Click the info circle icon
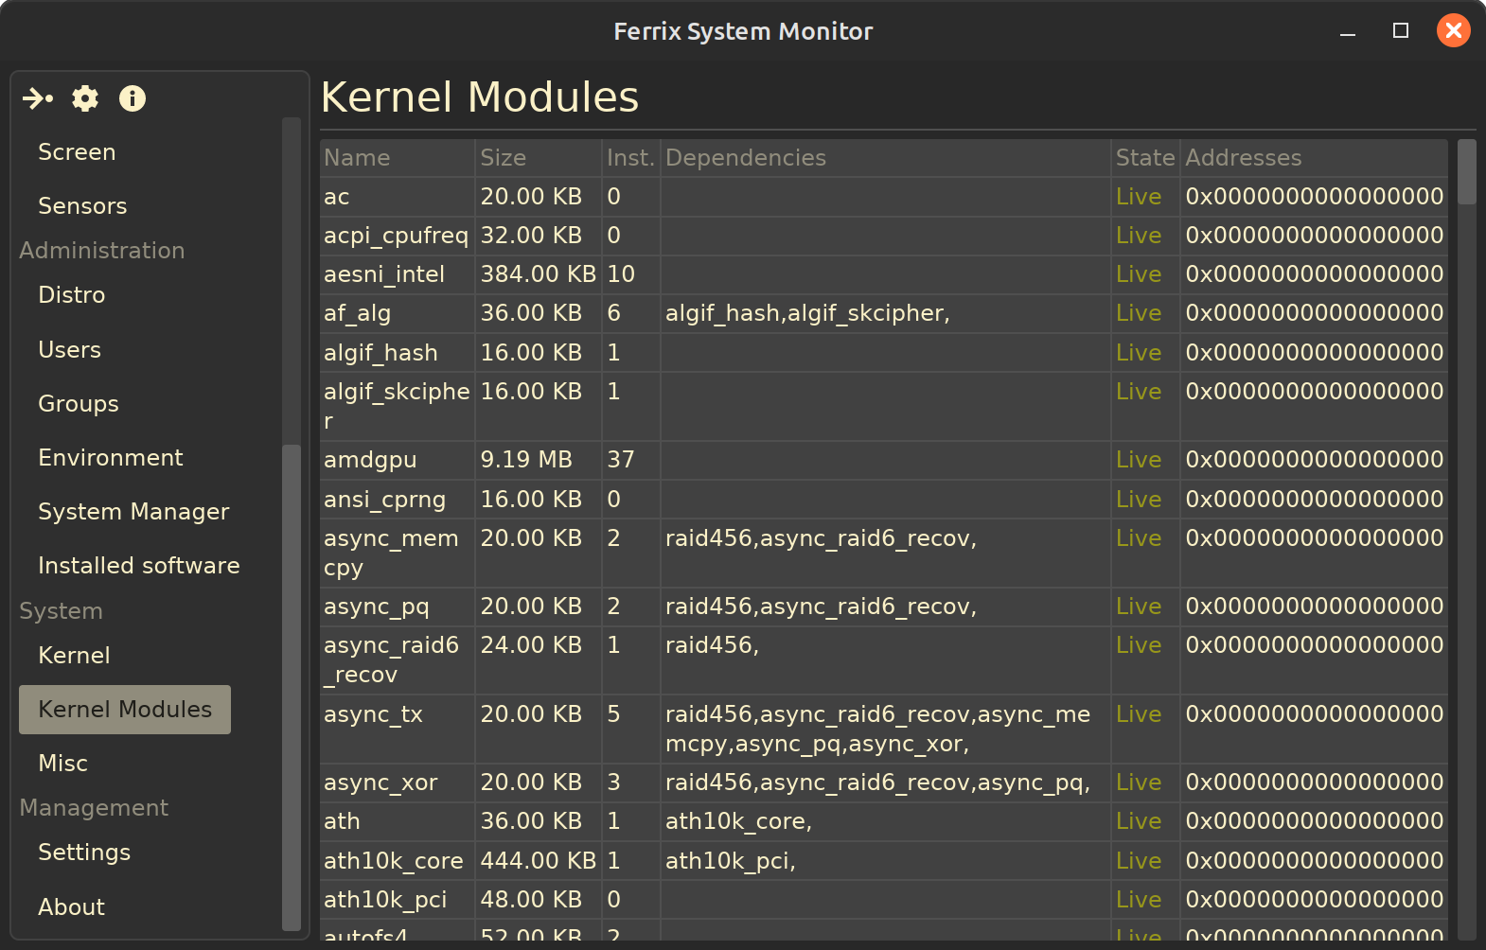This screenshot has width=1486, height=950. [x=133, y=98]
